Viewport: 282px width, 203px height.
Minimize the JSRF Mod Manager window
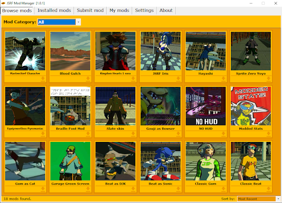pyautogui.click(x=251, y=3)
